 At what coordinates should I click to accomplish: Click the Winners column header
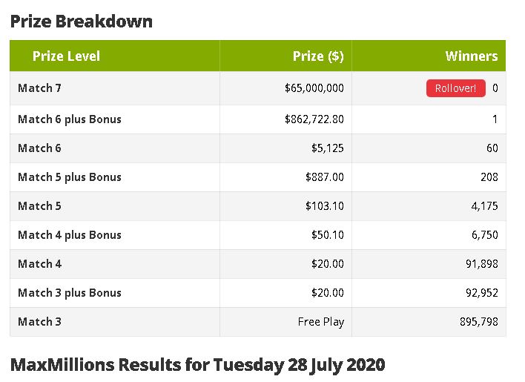point(472,56)
